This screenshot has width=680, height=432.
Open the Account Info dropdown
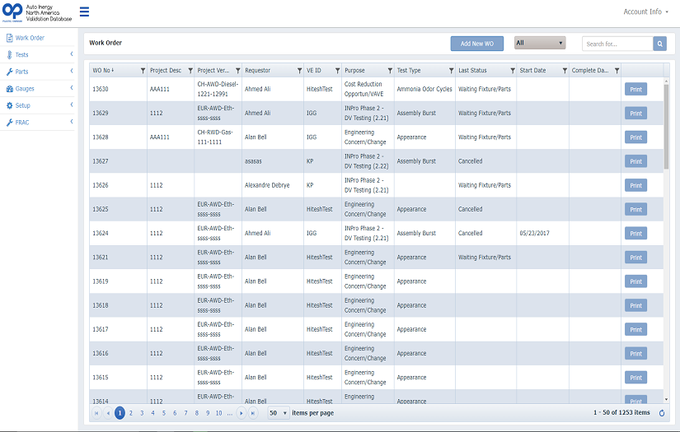point(645,12)
